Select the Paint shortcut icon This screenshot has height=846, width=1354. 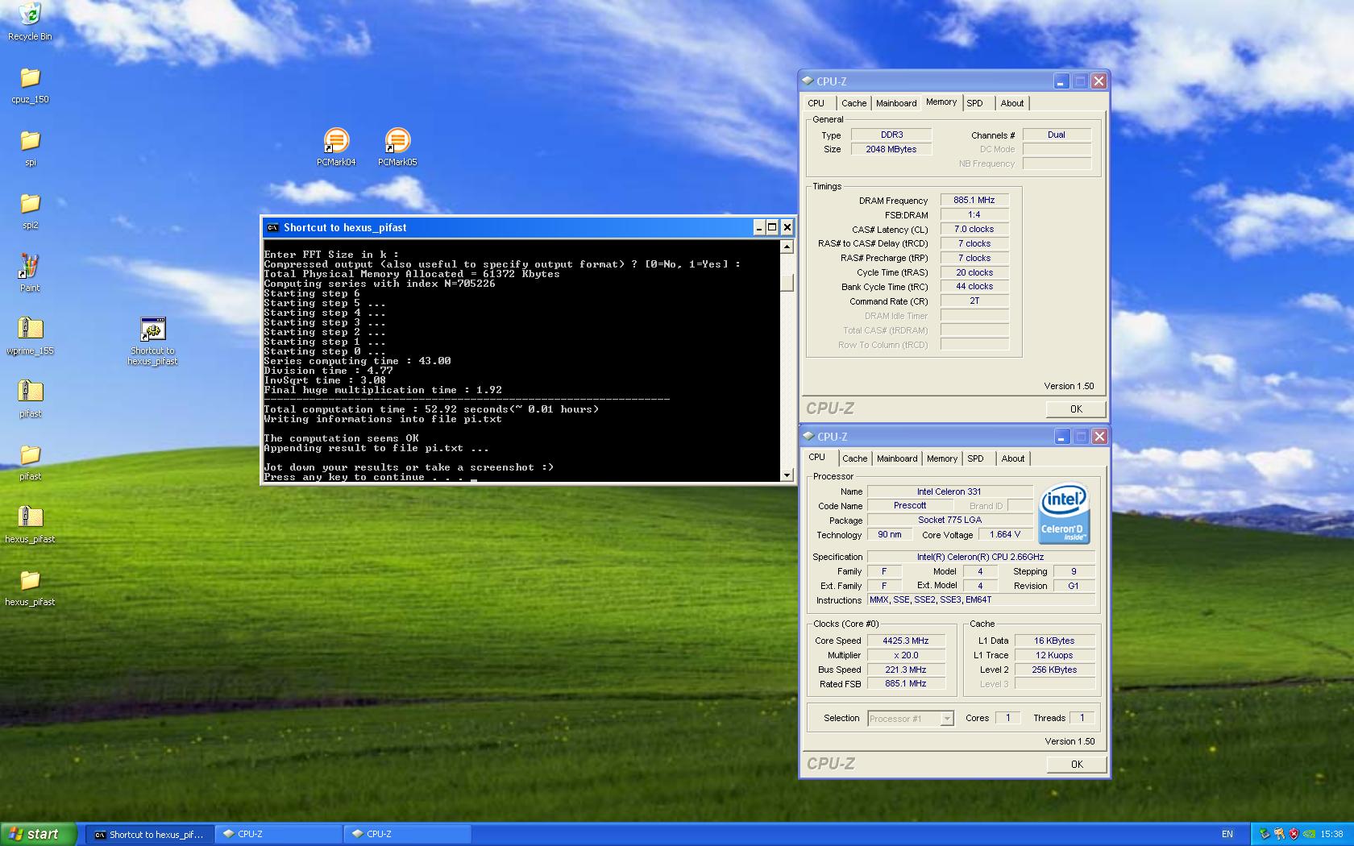click(30, 272)
